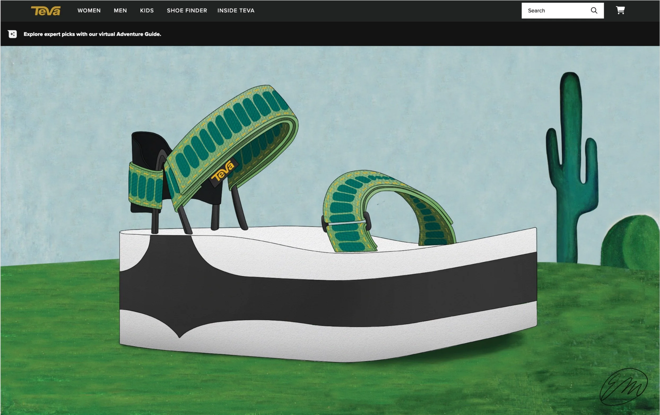Viewport: 660px width, 415px height.
Task: Click the artist signature scribble
Action: point(624,386)
